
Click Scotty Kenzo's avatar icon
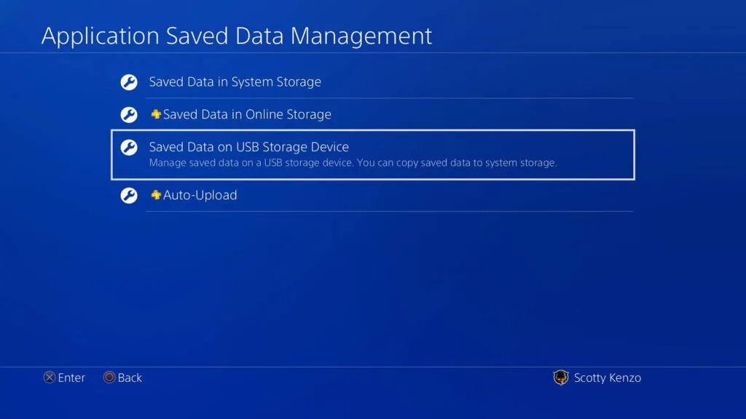point(561,378)
